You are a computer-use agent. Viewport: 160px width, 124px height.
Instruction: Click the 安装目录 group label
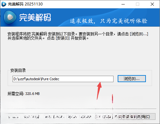pos(18,70)
